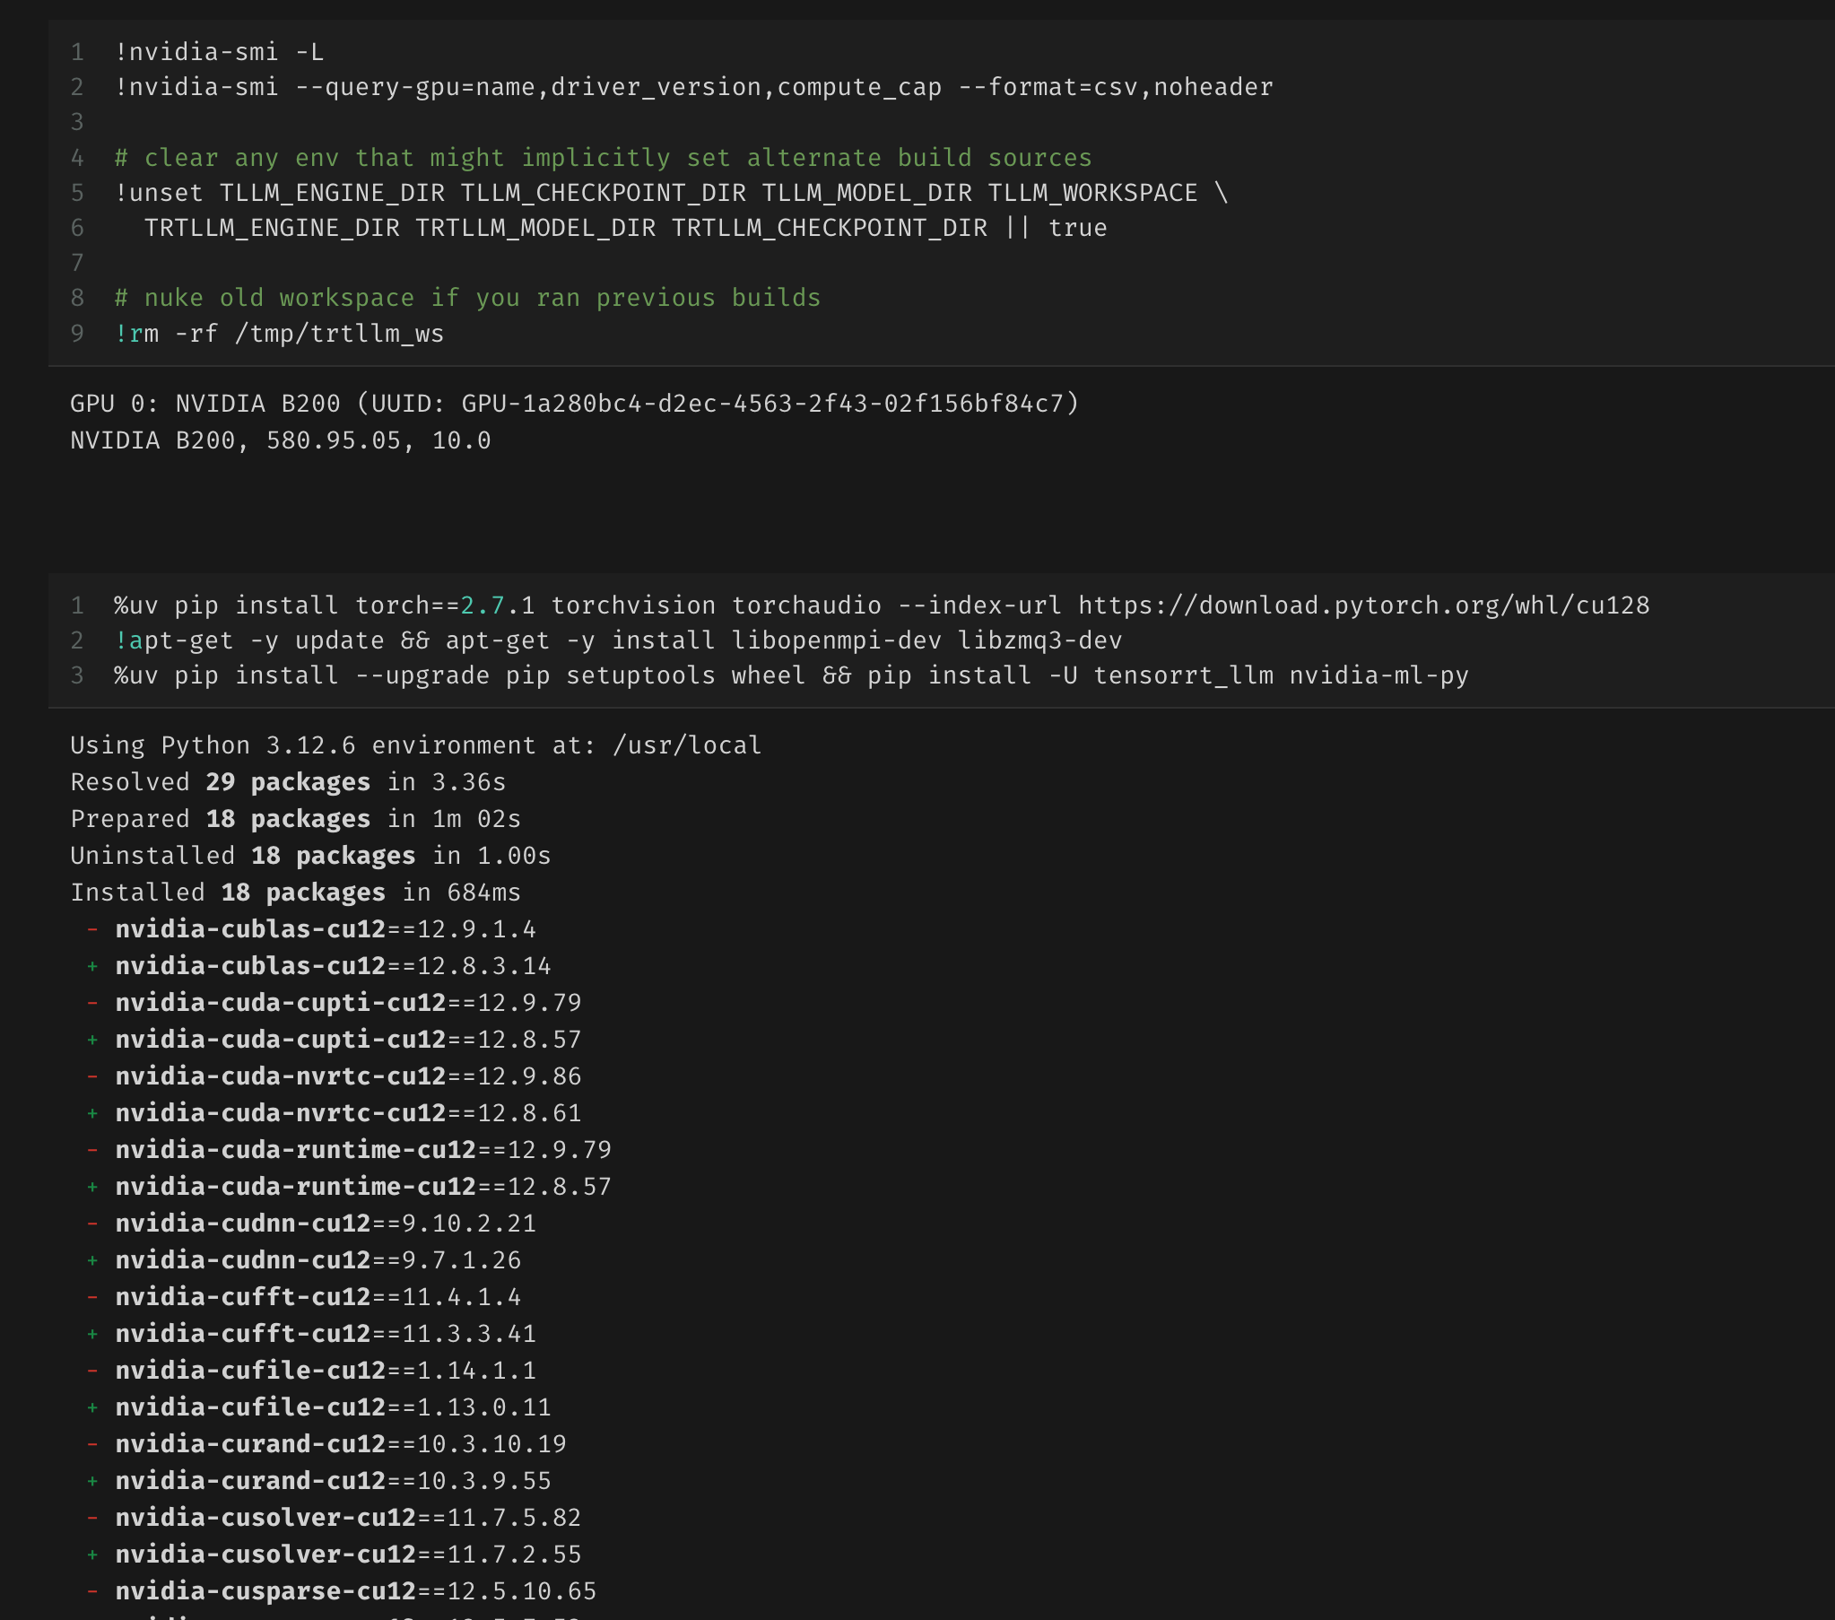
Task: Click the GPU 0 UUID output line
Action: pos(575,404)
